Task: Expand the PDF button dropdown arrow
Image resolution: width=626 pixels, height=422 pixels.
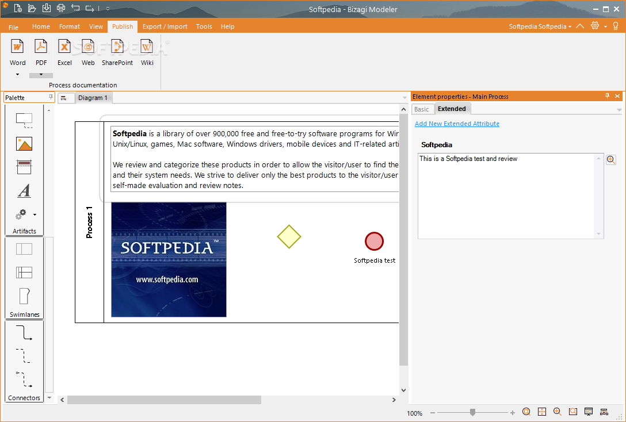Action: [x=41, y=75]
